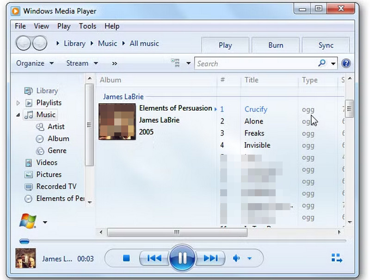Select the Genre icon under Music
Screen dimensions: 370x280
click(x=40, y=151)
